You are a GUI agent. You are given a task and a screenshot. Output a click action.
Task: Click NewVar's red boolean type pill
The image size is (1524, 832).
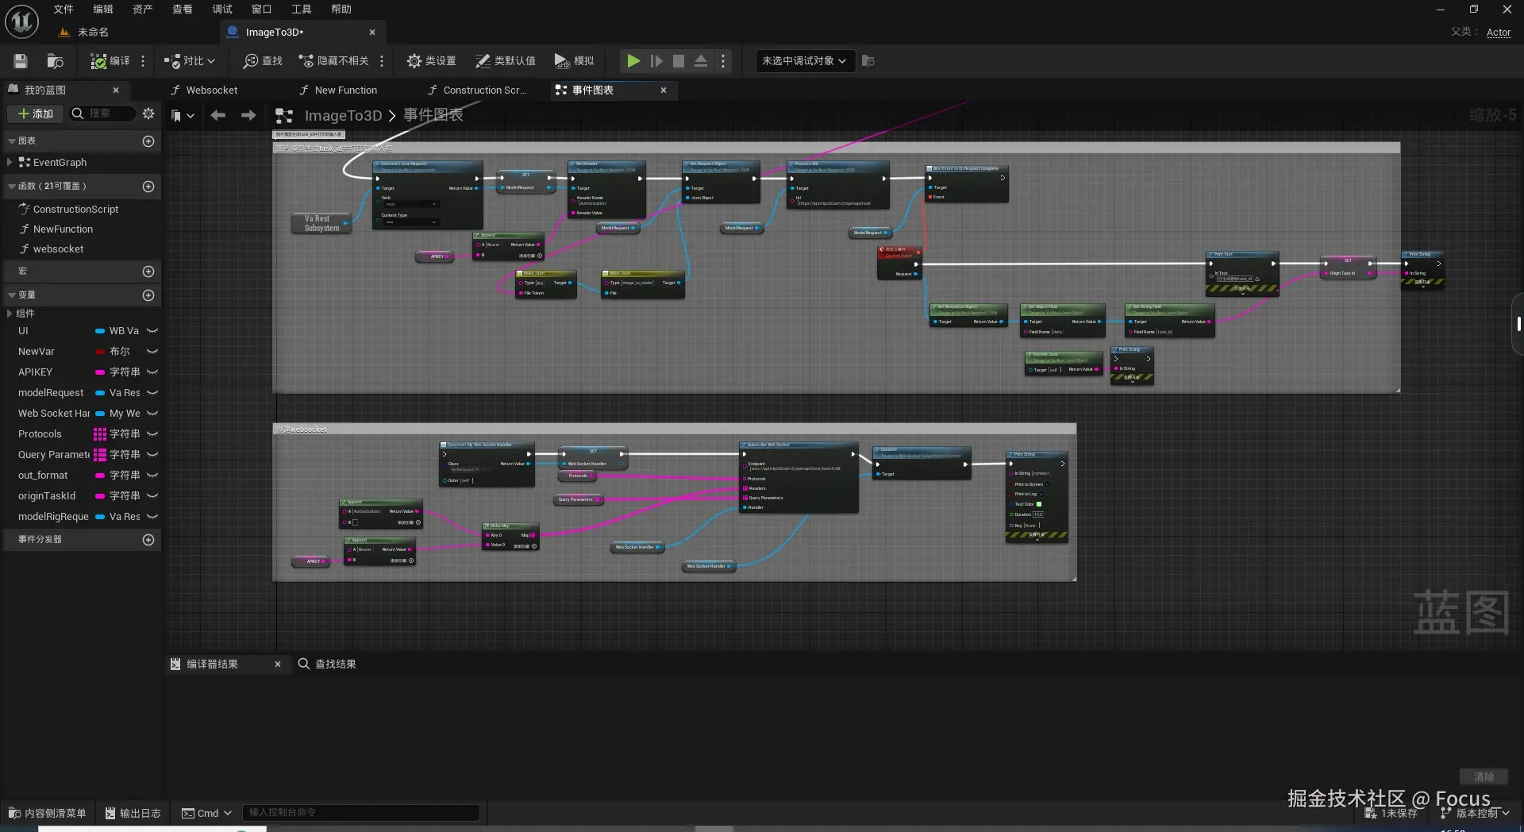click(100, 352)
